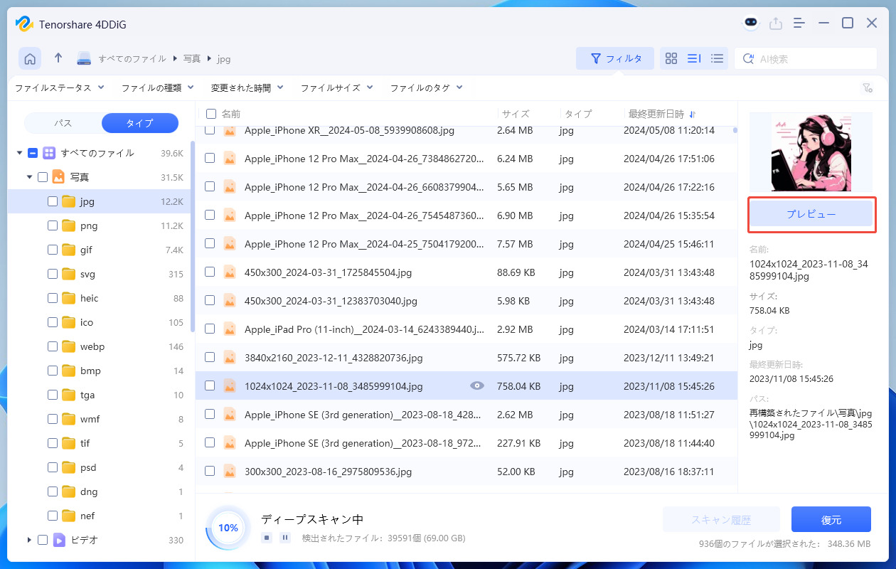
Task: Collapse the すべてのファイル tree node
Action: pos(18,153)
